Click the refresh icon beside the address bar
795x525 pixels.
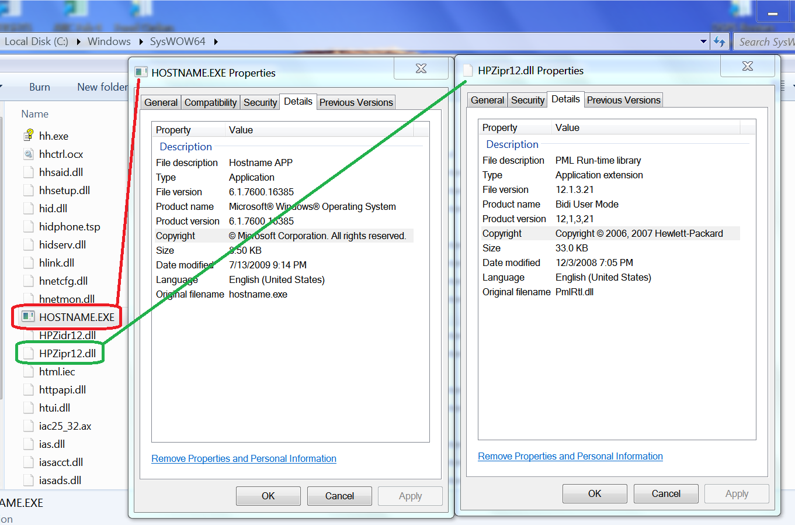click(720, 42)
